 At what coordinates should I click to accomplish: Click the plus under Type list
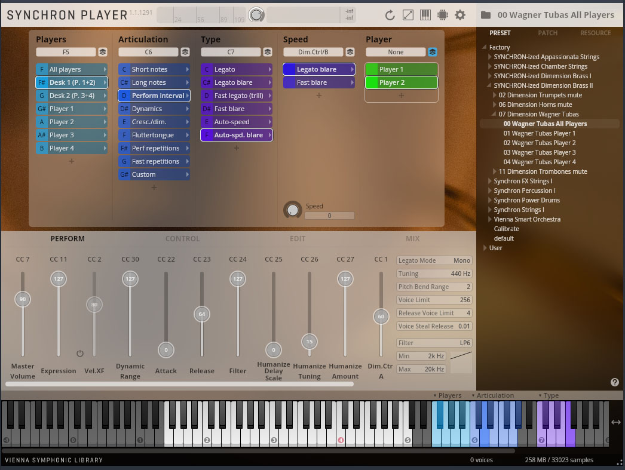[x=237, y=148]
